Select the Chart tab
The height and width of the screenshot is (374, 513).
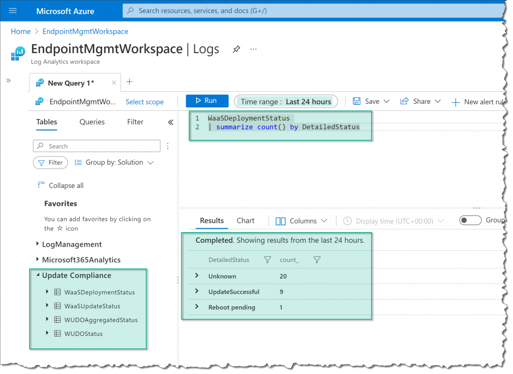(245, 221)
